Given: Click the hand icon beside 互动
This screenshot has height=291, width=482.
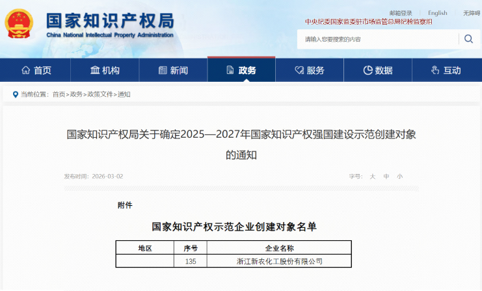Looking at the screenshot, I should coord(435,70).
